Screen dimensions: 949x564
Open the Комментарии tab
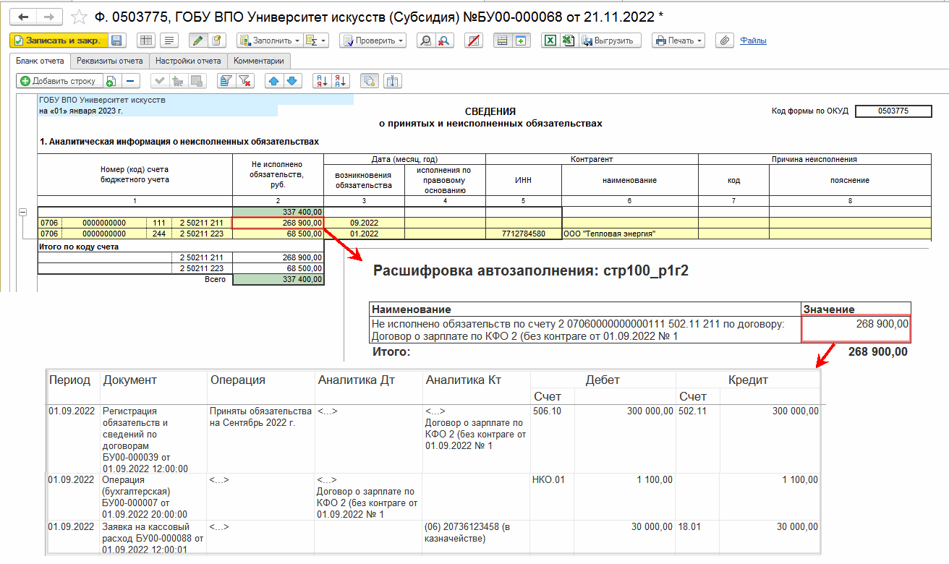tap(260, 61)
